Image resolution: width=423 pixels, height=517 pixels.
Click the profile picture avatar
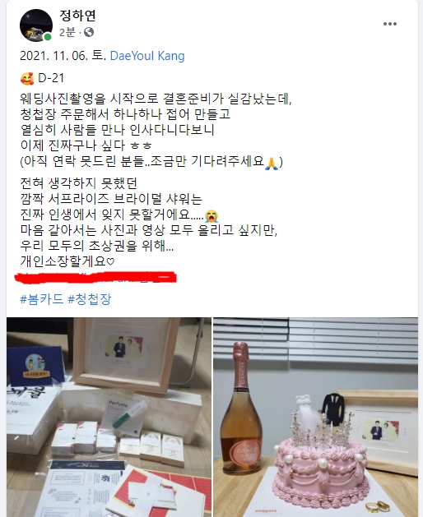tap(36, 25)
